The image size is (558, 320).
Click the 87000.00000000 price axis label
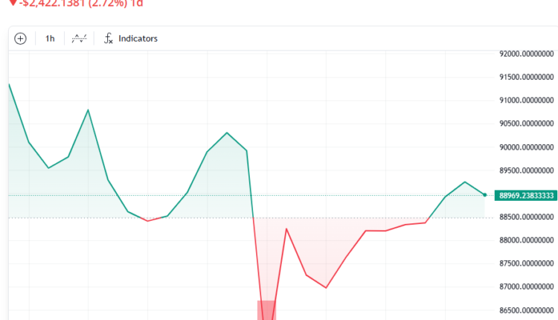(527, 287)
